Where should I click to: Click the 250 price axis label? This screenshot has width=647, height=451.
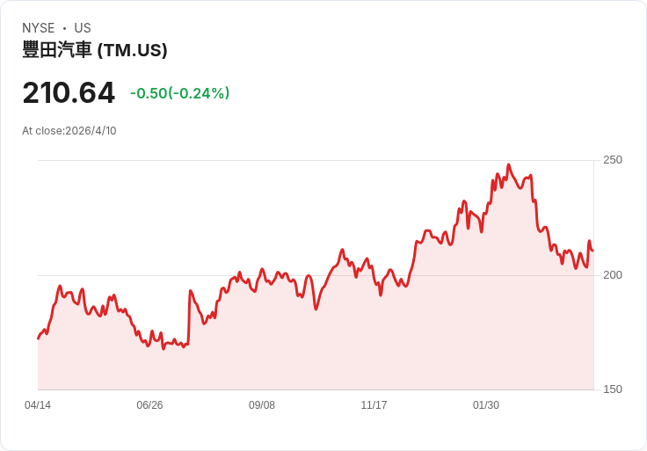[x=613, y=160]
